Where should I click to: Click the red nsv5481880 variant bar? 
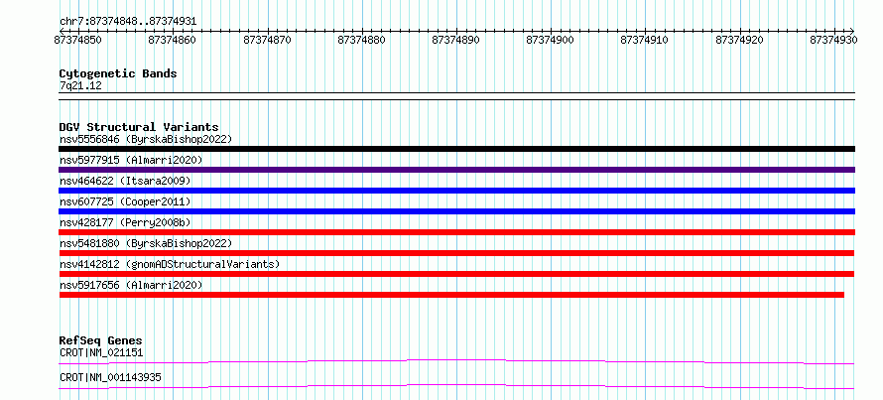[456, 253]
